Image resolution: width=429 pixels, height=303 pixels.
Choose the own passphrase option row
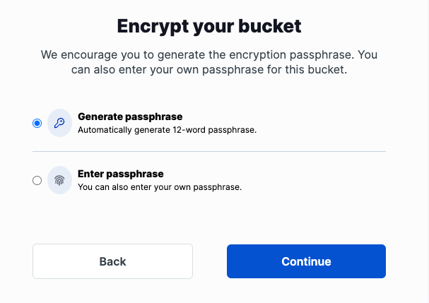pyautogui.click(x=209, y=180)
